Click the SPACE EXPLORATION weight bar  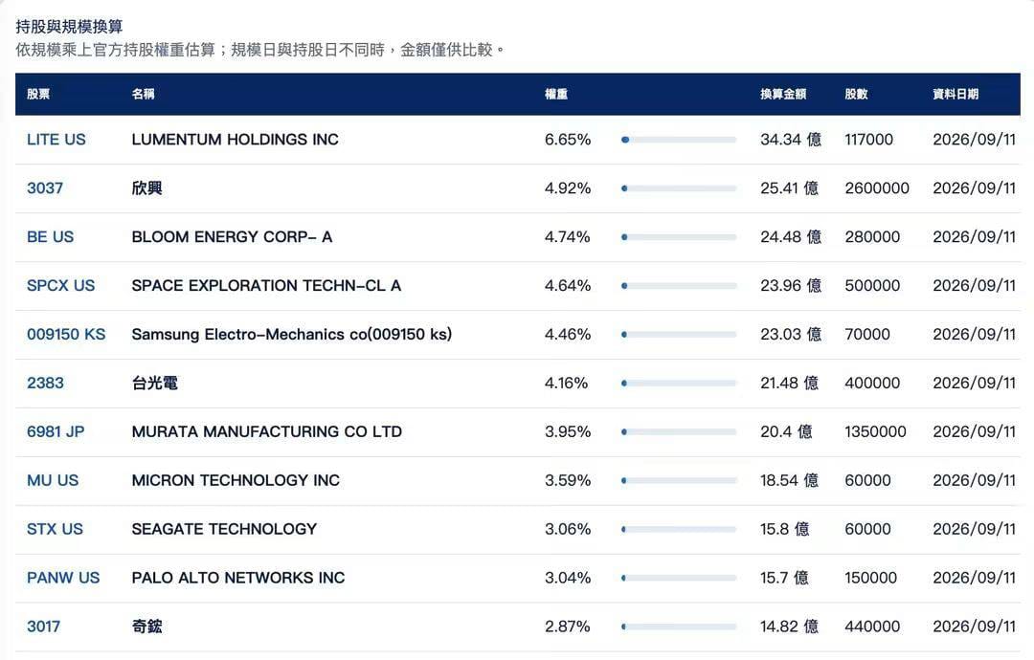[x=679, y=286]
